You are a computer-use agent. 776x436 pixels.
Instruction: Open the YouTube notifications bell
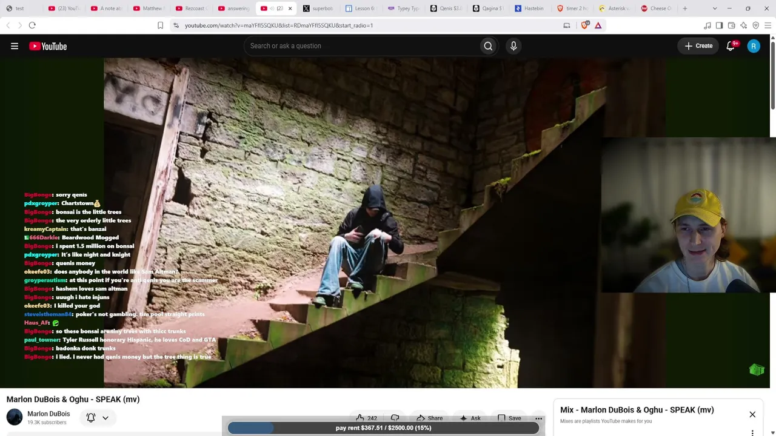click(x=731, y=46)
